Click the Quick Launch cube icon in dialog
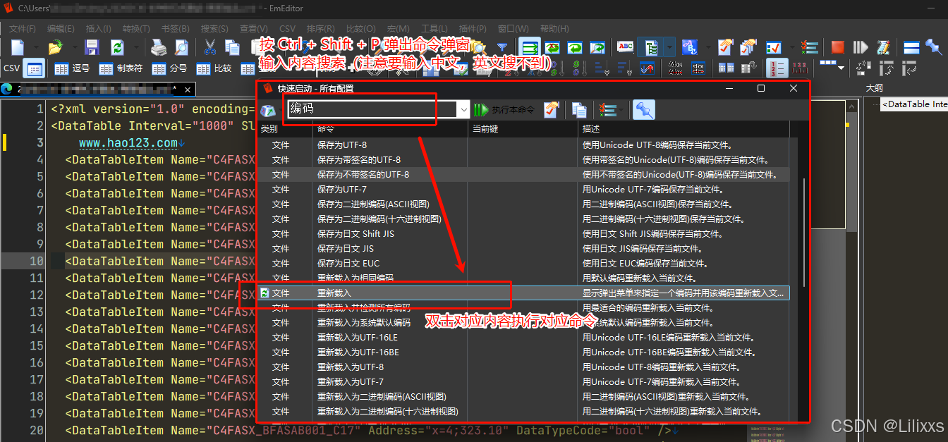 click(x=268, y=110)
